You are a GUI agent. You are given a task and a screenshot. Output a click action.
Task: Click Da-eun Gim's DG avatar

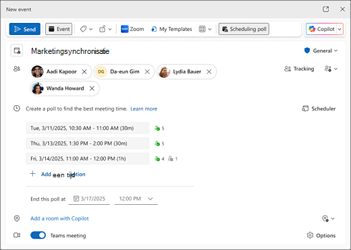pyautogui.click(x=101, y=71)
